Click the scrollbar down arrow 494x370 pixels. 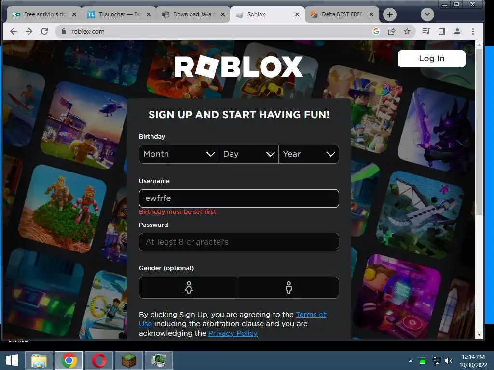[479, 335]
